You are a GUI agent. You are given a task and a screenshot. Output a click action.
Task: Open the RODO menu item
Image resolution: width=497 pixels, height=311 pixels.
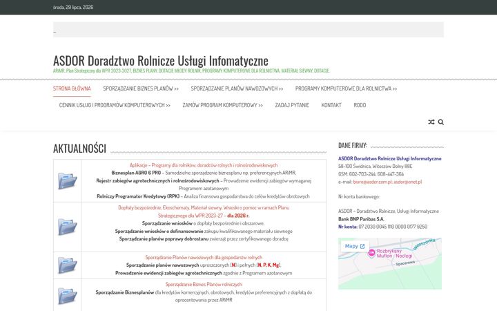(360, 105)
